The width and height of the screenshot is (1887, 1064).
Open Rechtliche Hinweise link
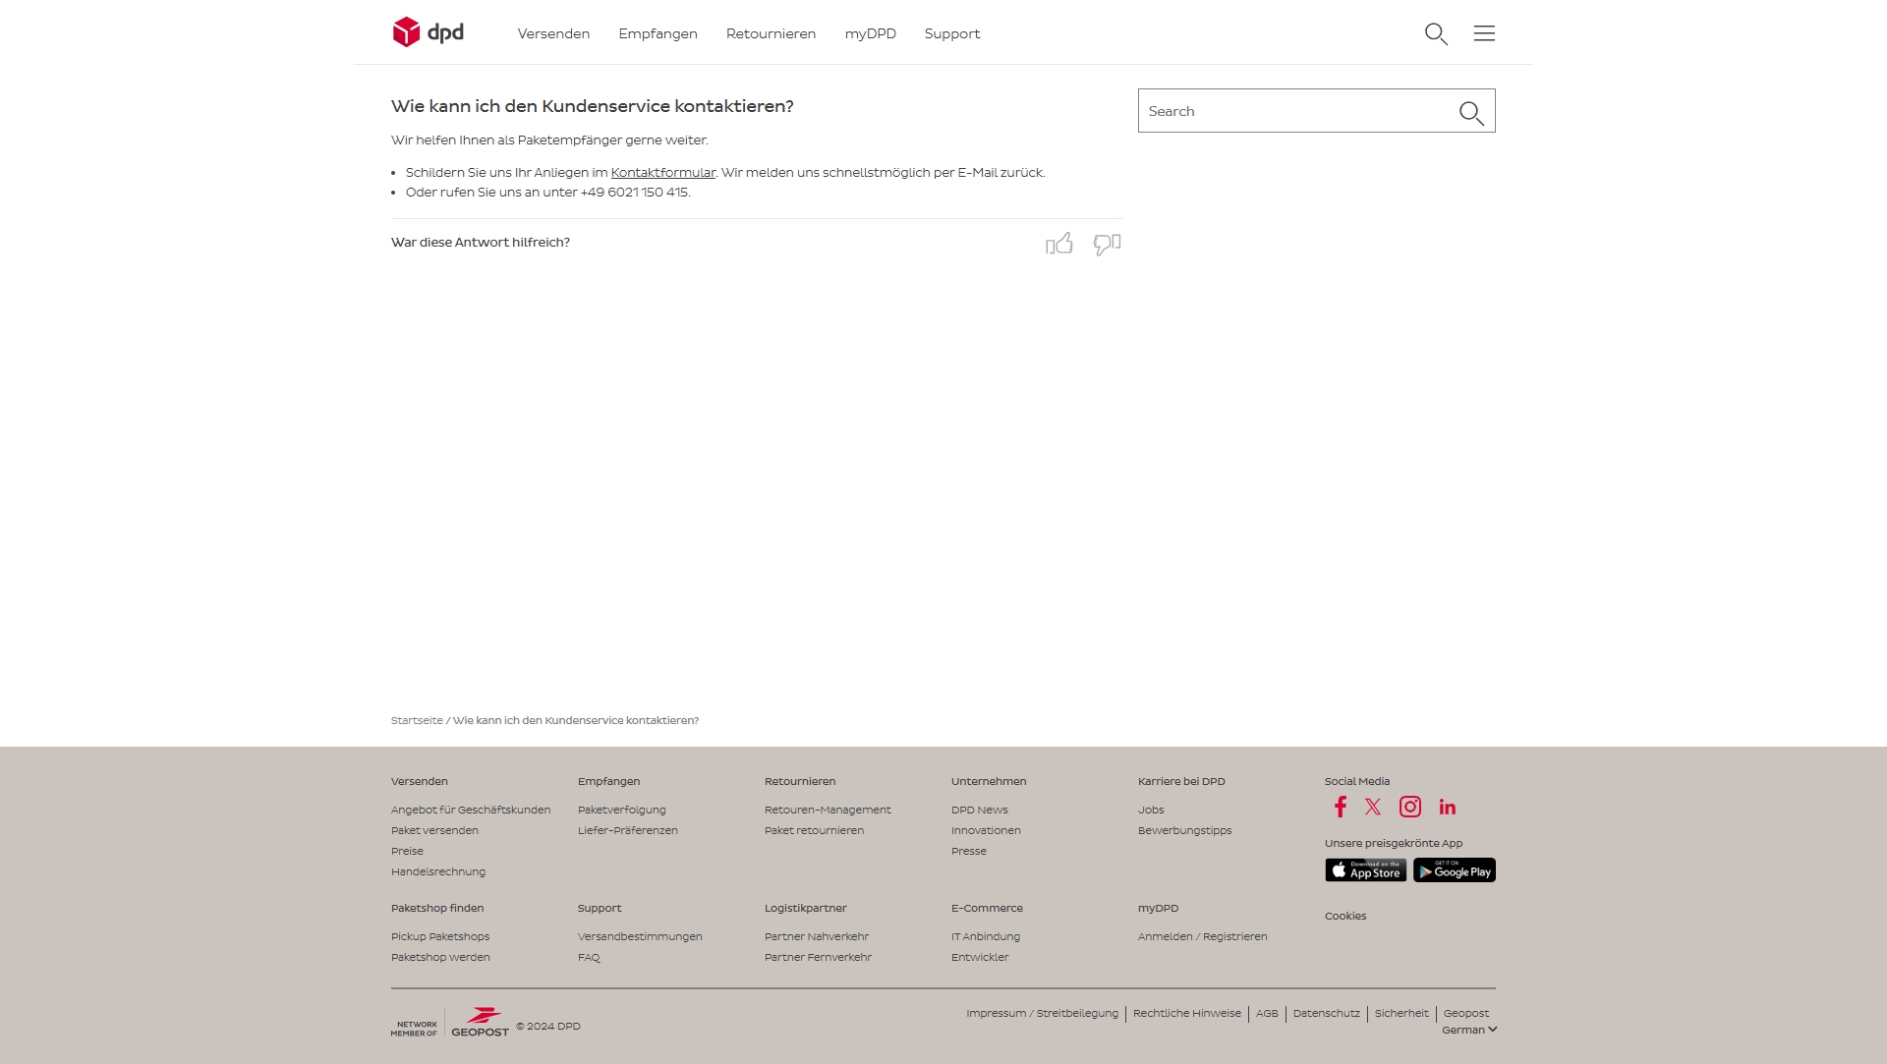point(1186,1013)
